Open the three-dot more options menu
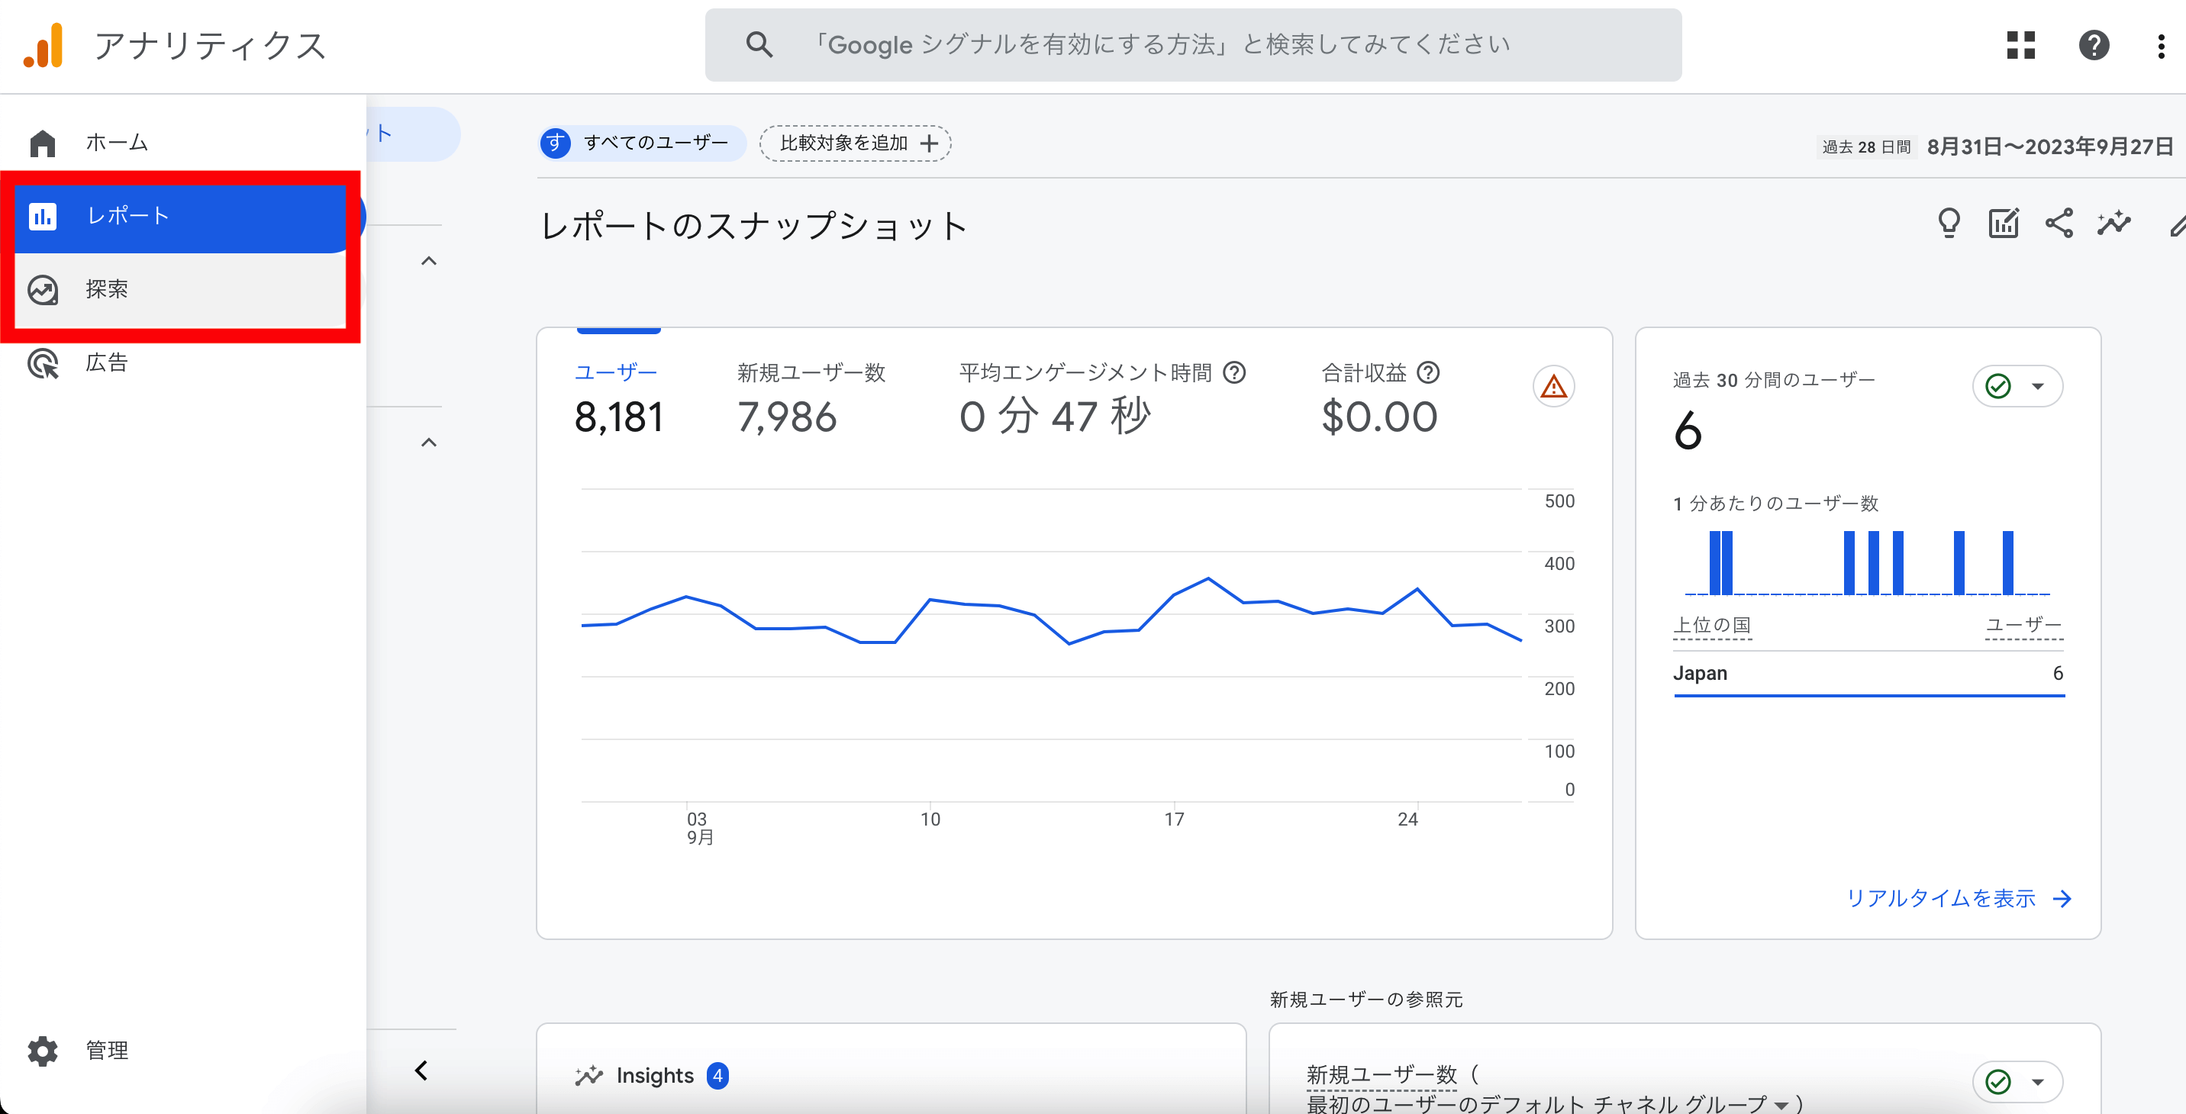 tap(2161, 45)
